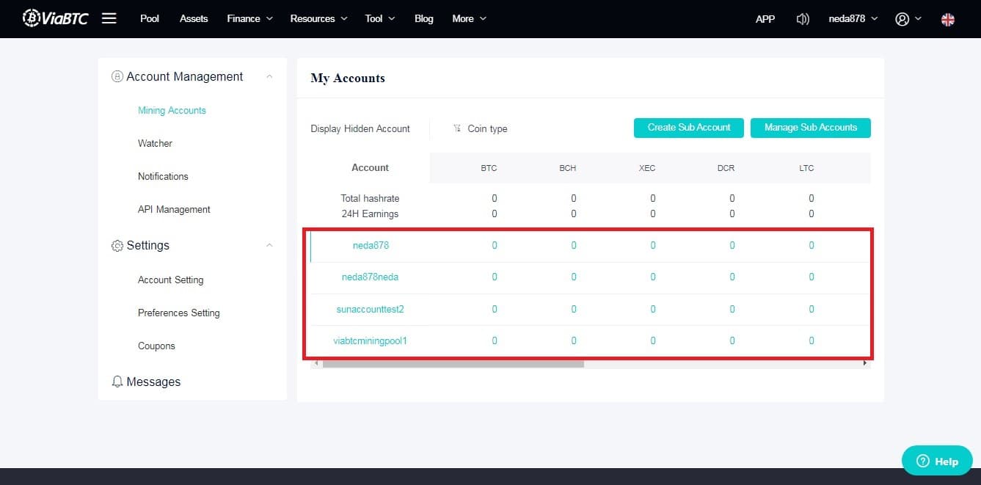Select Watcher in sidebar
The image size is (981, 485).
coord(155,143)
